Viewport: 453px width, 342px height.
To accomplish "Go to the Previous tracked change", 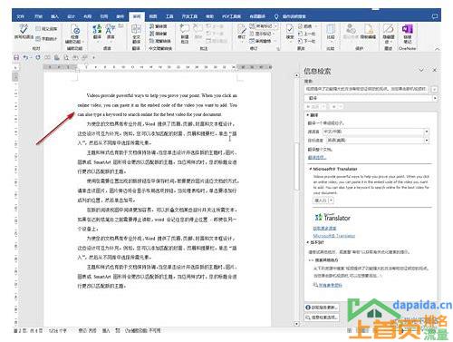I will [x=306, y=34].
